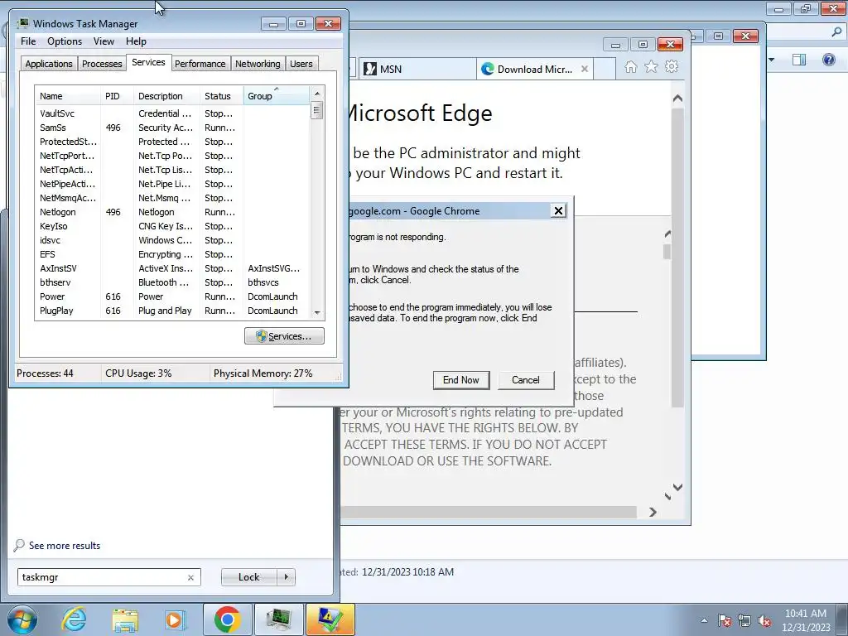Image resolution: width=848 pixels, height=636 pixels.
Task: Open Task Manager File menu
Action: tap(28, 41)
